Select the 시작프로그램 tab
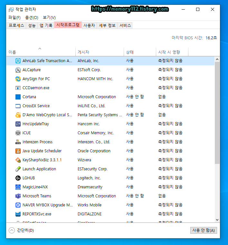 point(68,25)
